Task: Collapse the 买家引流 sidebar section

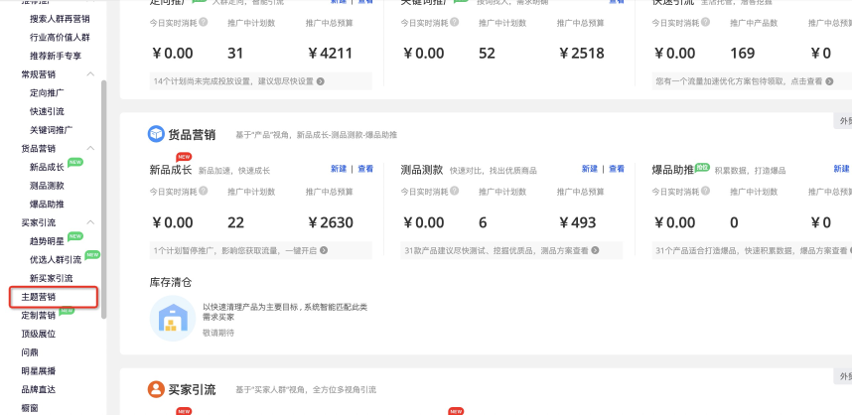Action: pyautogui.click(x=90, y=222)
